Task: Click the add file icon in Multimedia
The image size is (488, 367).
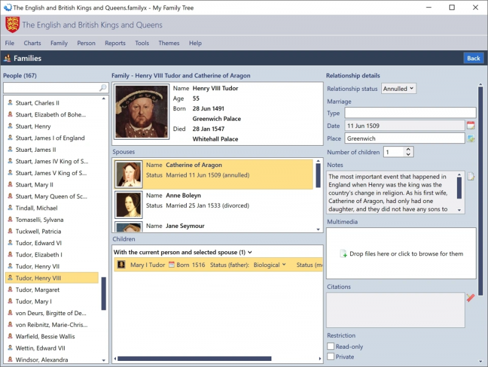Action: (x=343, y=254)
